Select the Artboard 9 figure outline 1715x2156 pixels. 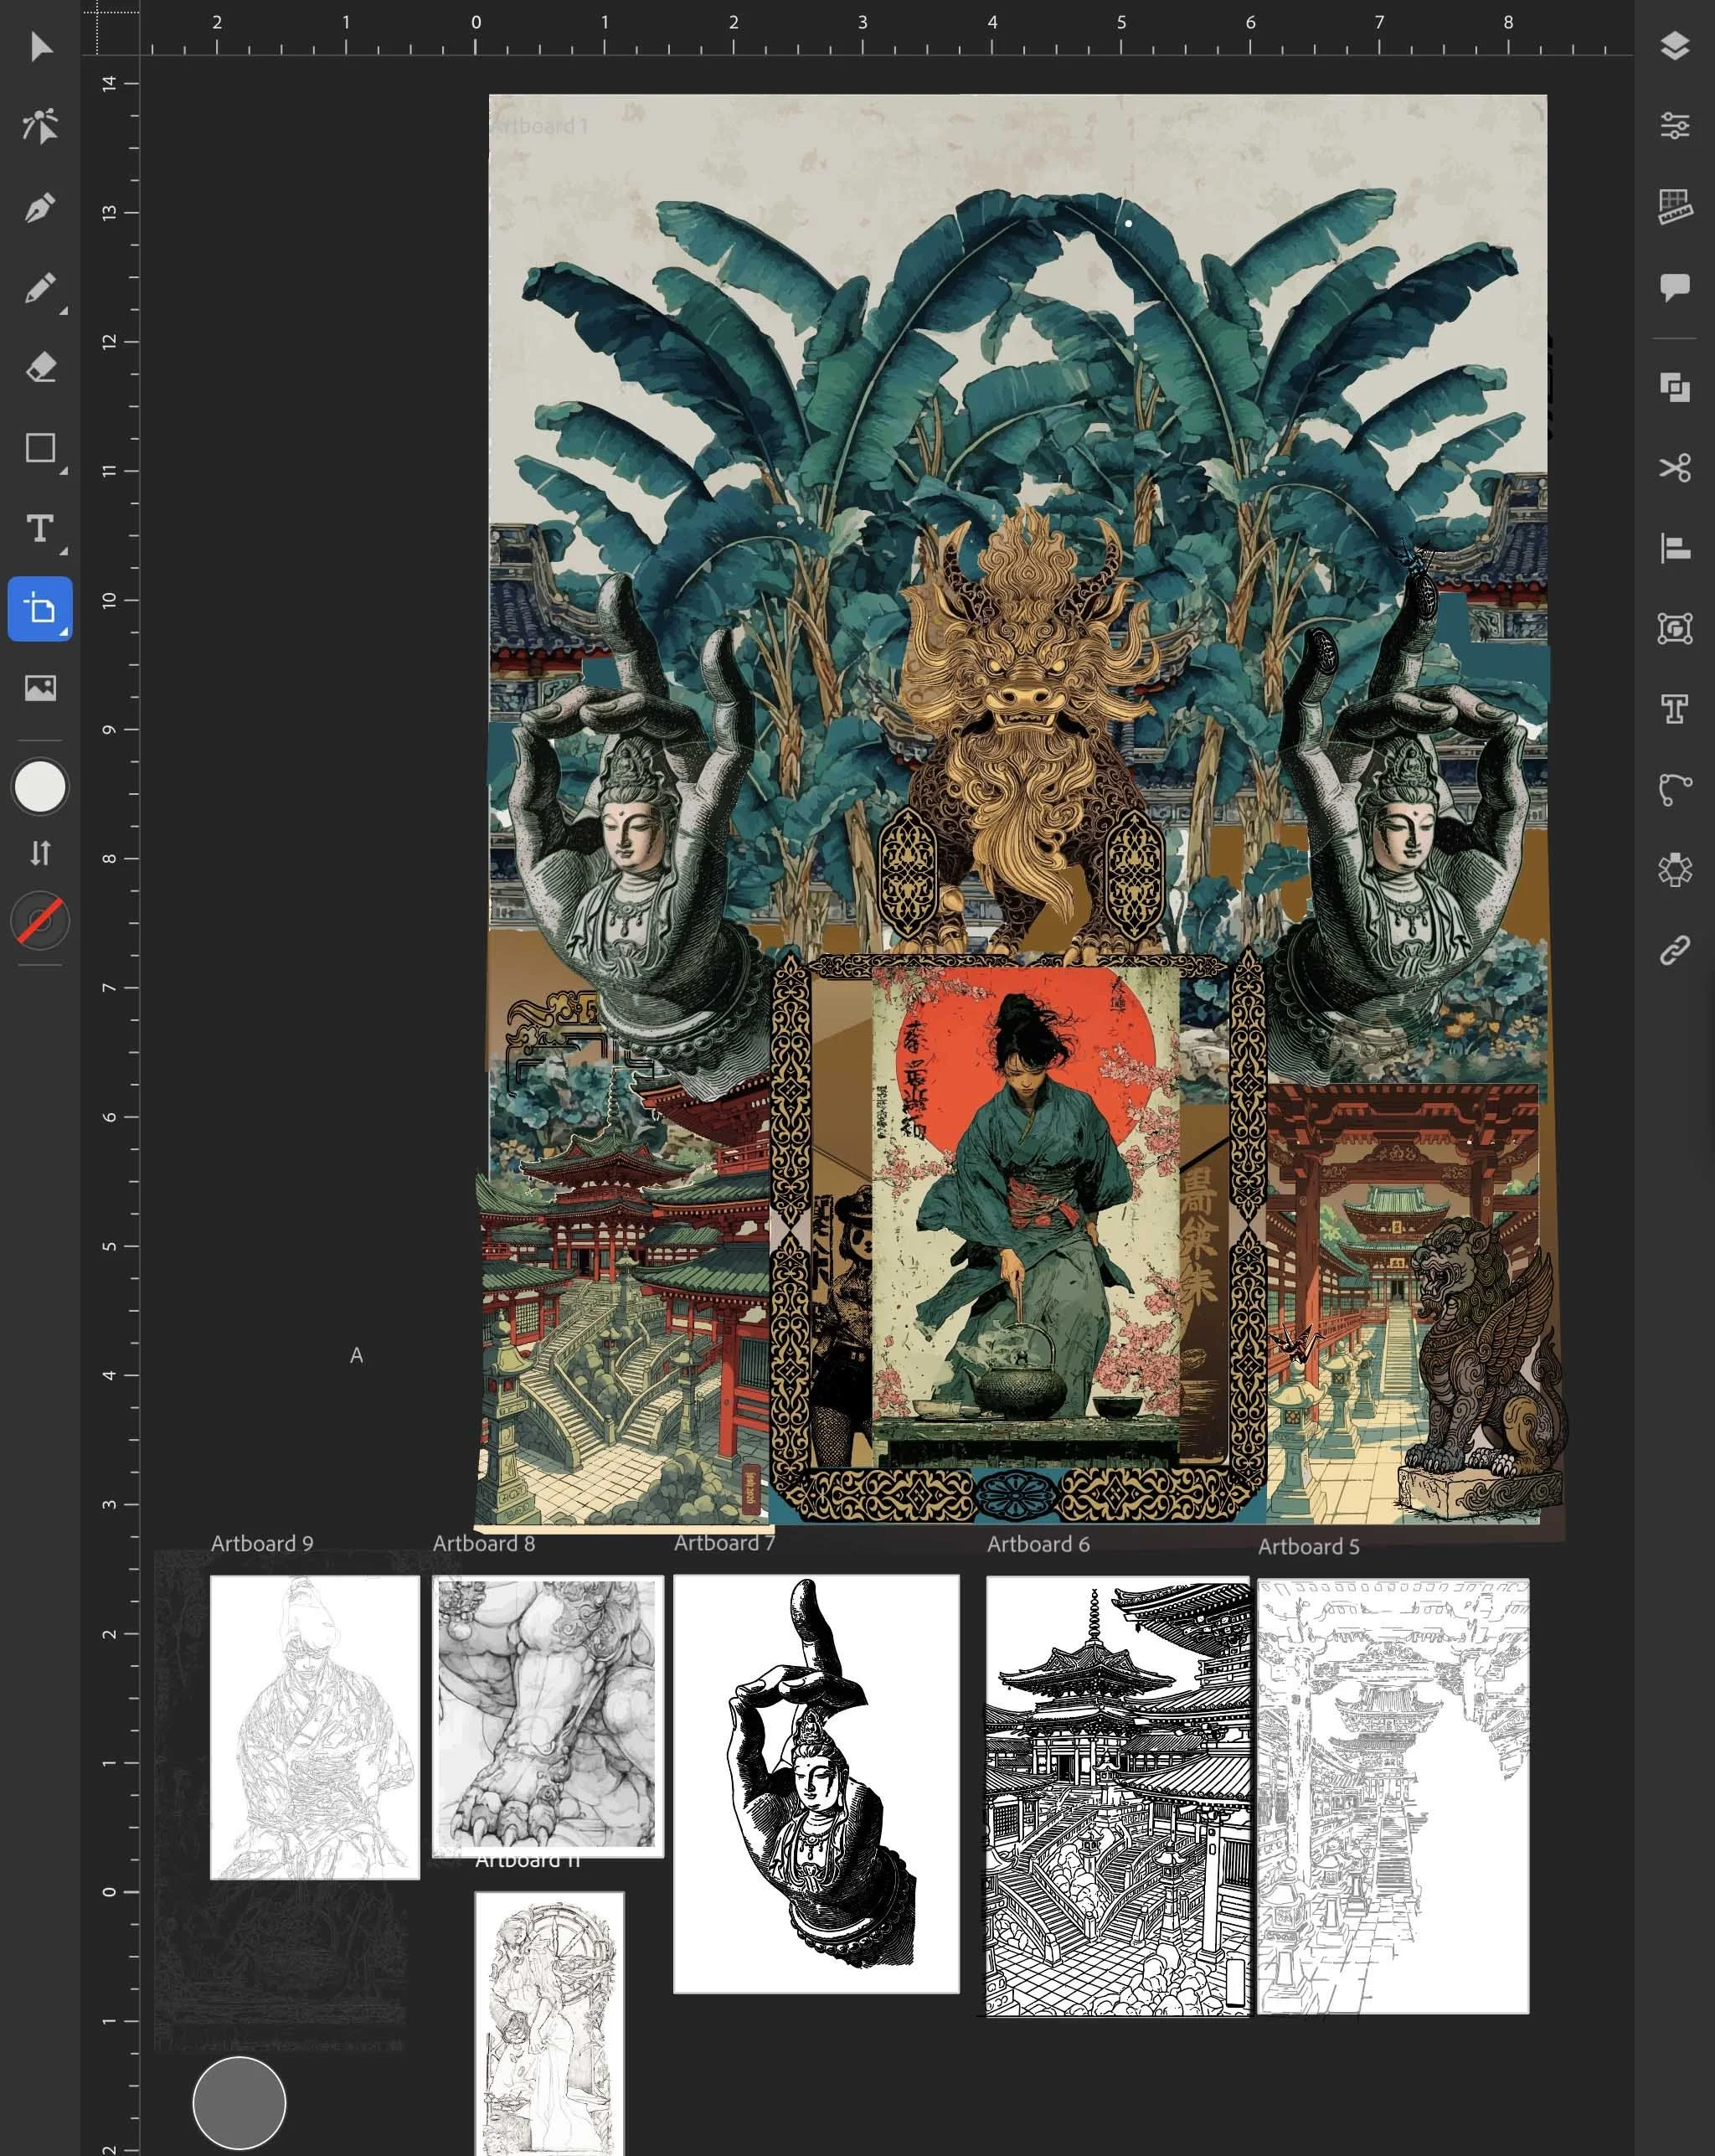point(315,1727)
